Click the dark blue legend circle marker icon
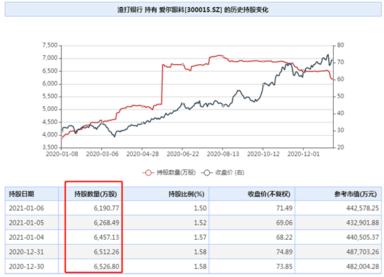The image size is (384, 277). 207,172
